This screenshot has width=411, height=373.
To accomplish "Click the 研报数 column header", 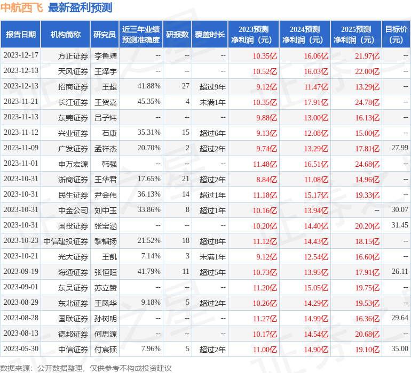I will click(177, 34).
